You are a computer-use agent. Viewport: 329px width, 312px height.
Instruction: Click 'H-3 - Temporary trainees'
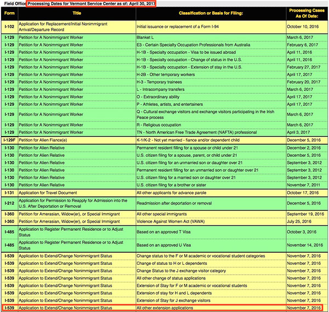(x=159, y=82)
